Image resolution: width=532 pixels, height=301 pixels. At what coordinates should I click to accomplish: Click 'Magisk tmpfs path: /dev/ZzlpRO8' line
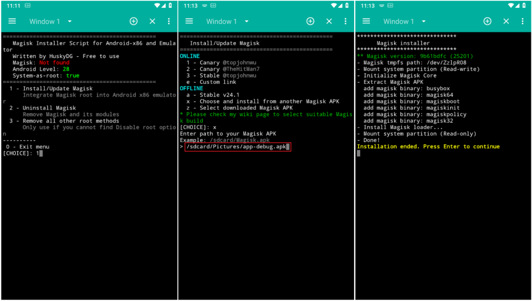411,63
